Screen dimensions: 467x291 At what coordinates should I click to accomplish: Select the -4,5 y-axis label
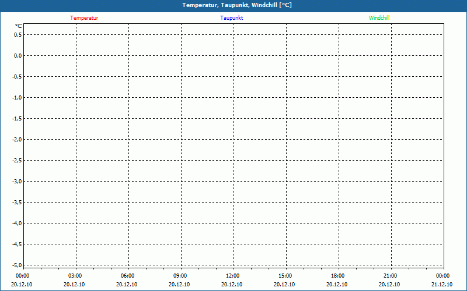click(x=17, y=244)
